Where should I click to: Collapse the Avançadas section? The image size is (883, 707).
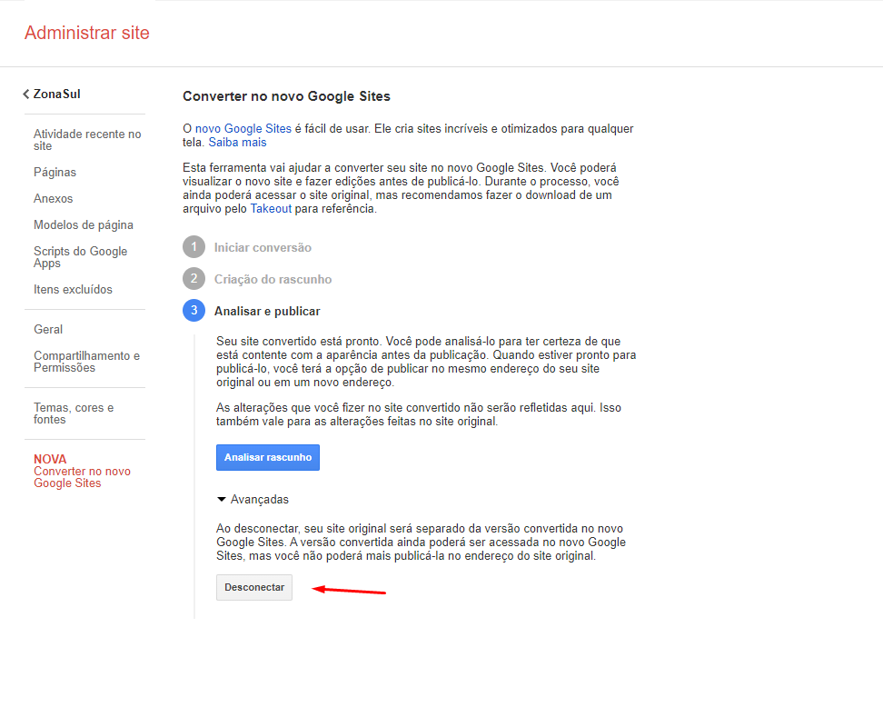[253, 500]
